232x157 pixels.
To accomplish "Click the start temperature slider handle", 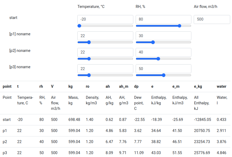I will coord(79,26).
